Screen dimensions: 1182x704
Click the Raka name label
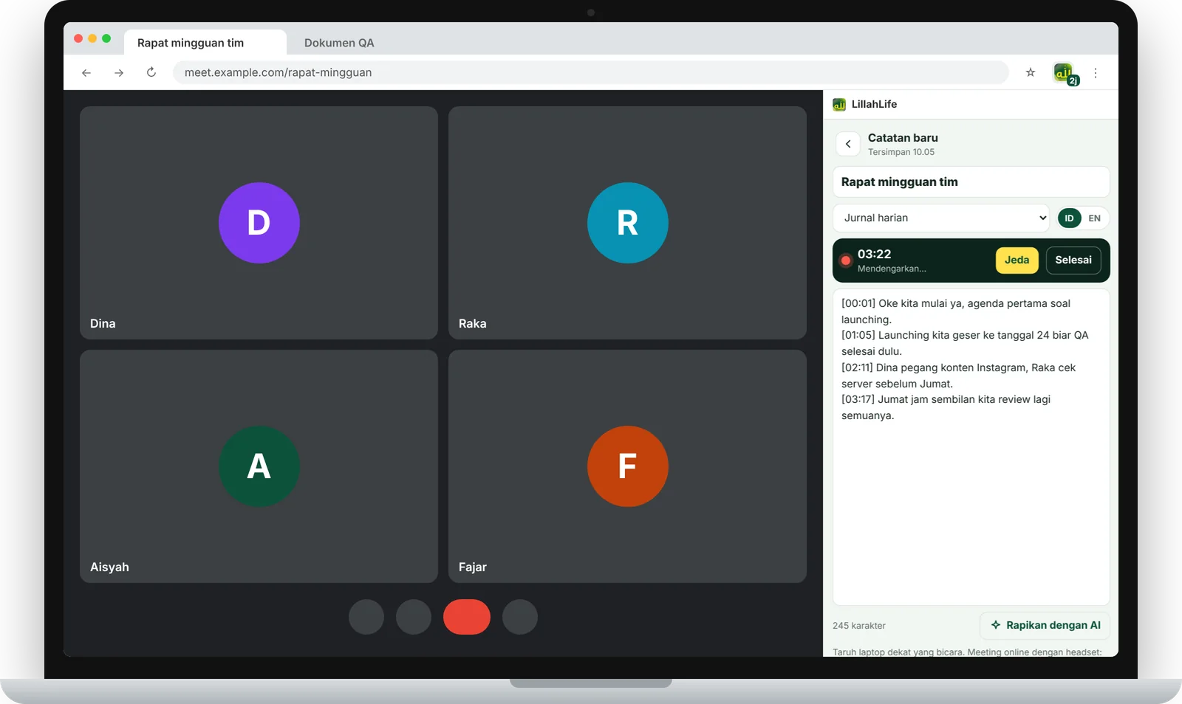coord(473,323)
